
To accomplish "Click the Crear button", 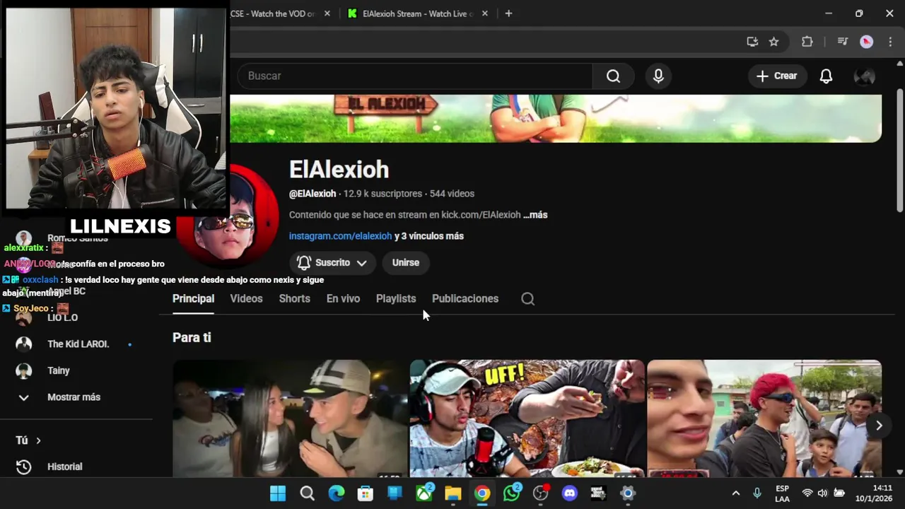I will click(x=776, y=76).
